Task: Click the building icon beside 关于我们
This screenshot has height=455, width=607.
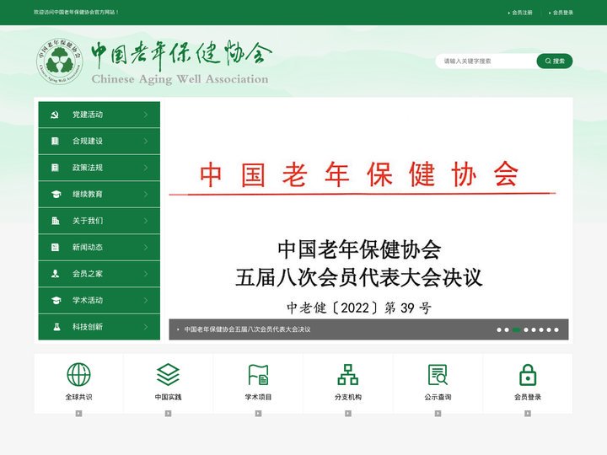Action: (56, 221)
